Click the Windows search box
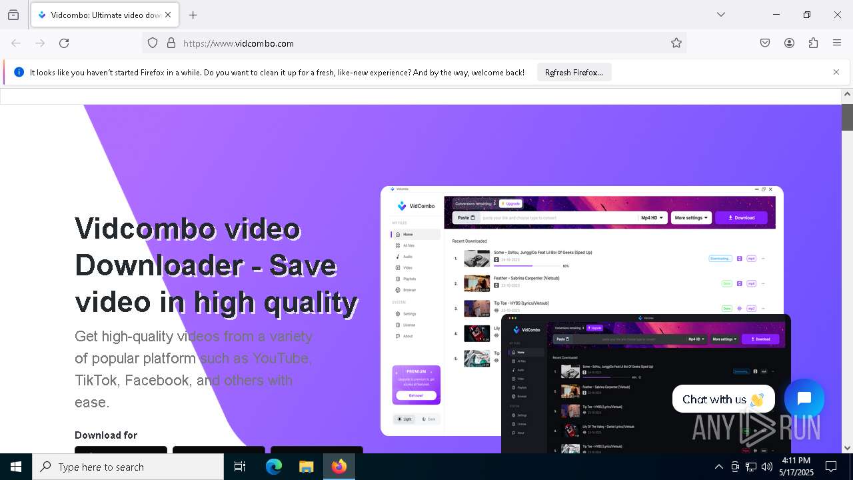853x480 pixels. pos(128,467)
